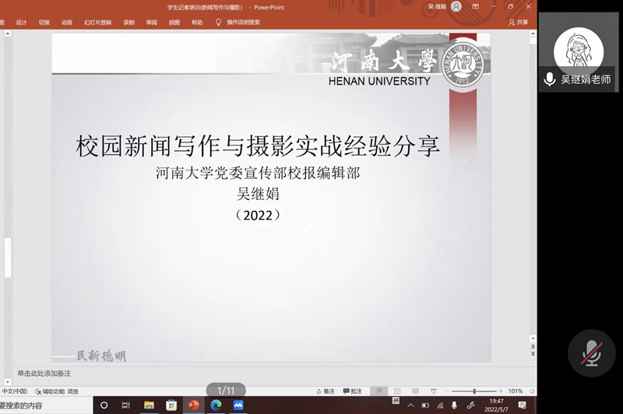
Task: Click the 操作说明搜索 search box
Action: tap(243, 23)
